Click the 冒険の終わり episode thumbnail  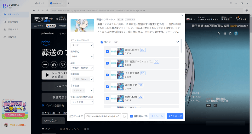117,51
